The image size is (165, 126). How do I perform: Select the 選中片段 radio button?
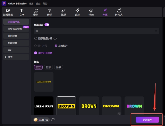(35, 46)
